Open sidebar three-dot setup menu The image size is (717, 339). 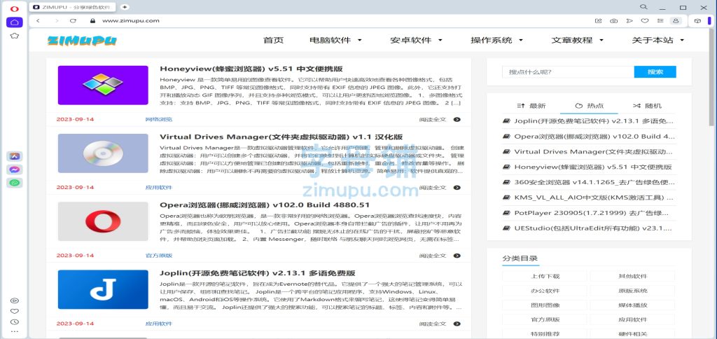15,331
